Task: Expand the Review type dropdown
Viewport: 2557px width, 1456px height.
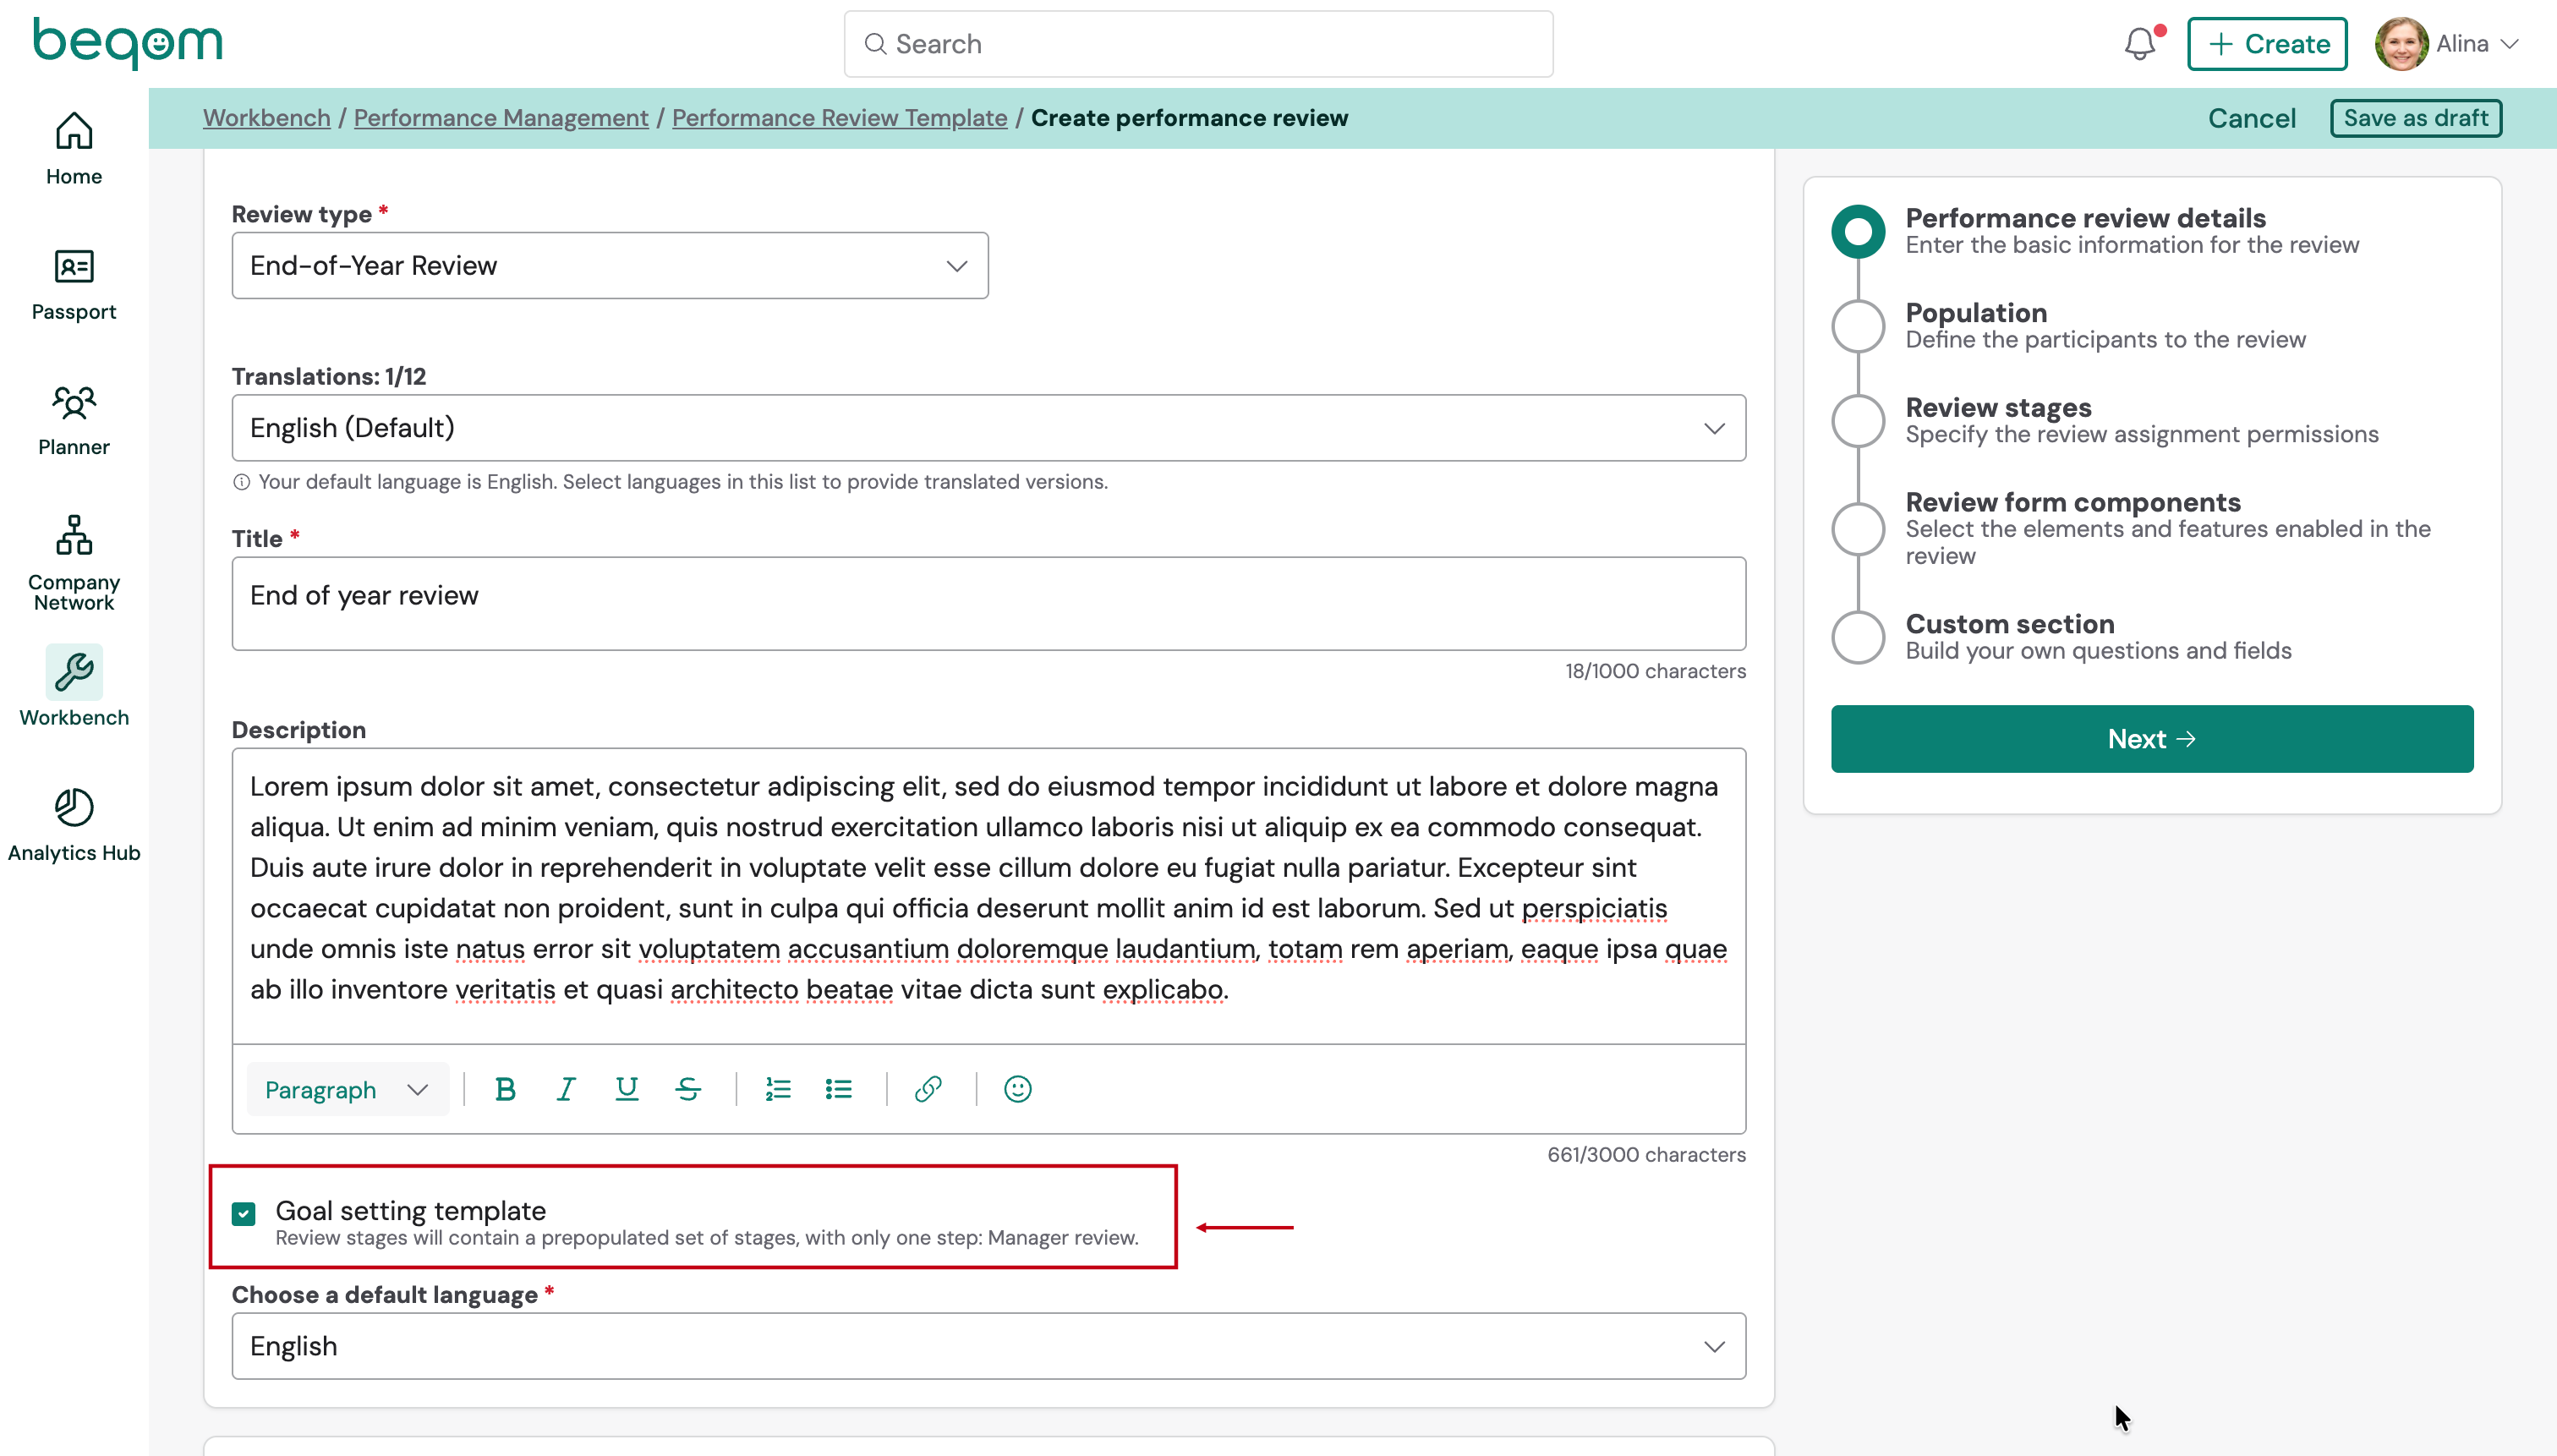Action: click(x=610, y=266)
